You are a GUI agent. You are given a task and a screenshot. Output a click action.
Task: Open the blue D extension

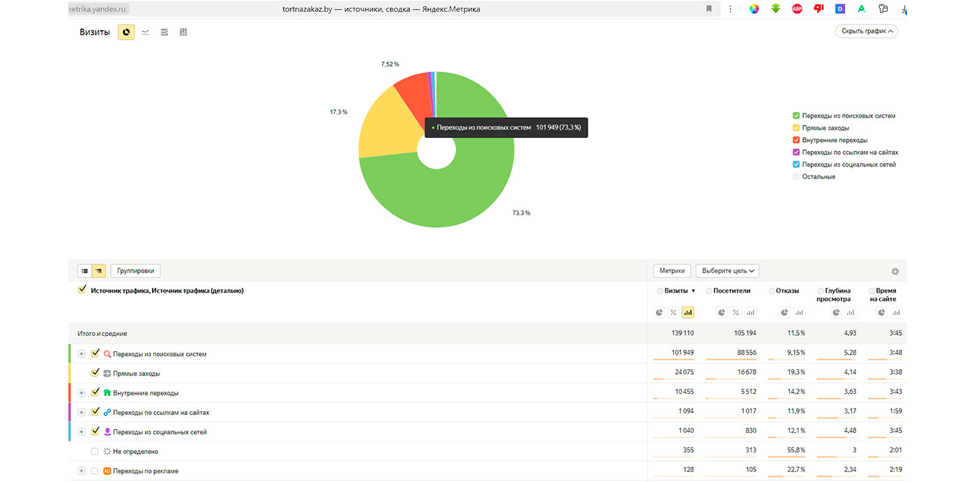click(x=840, y=9)
